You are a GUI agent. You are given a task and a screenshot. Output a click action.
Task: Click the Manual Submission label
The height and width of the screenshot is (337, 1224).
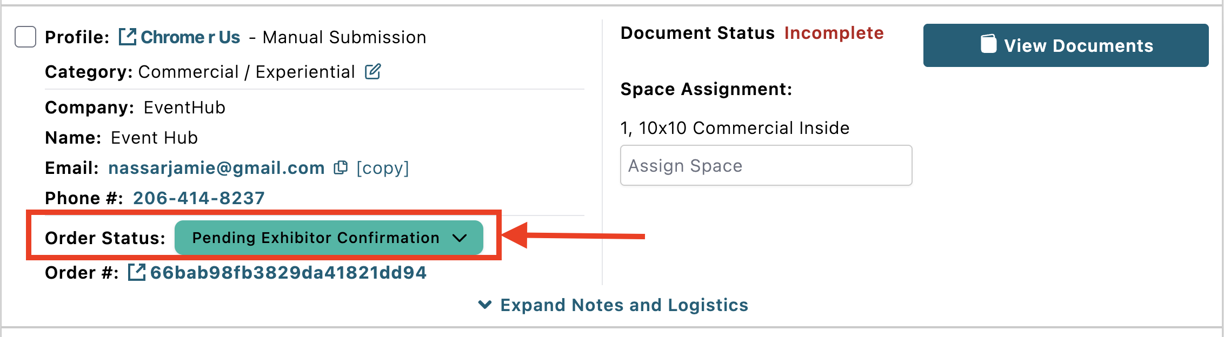[x=344, y=37]
